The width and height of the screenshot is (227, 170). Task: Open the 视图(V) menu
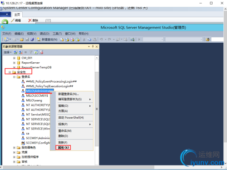(32, 34)
